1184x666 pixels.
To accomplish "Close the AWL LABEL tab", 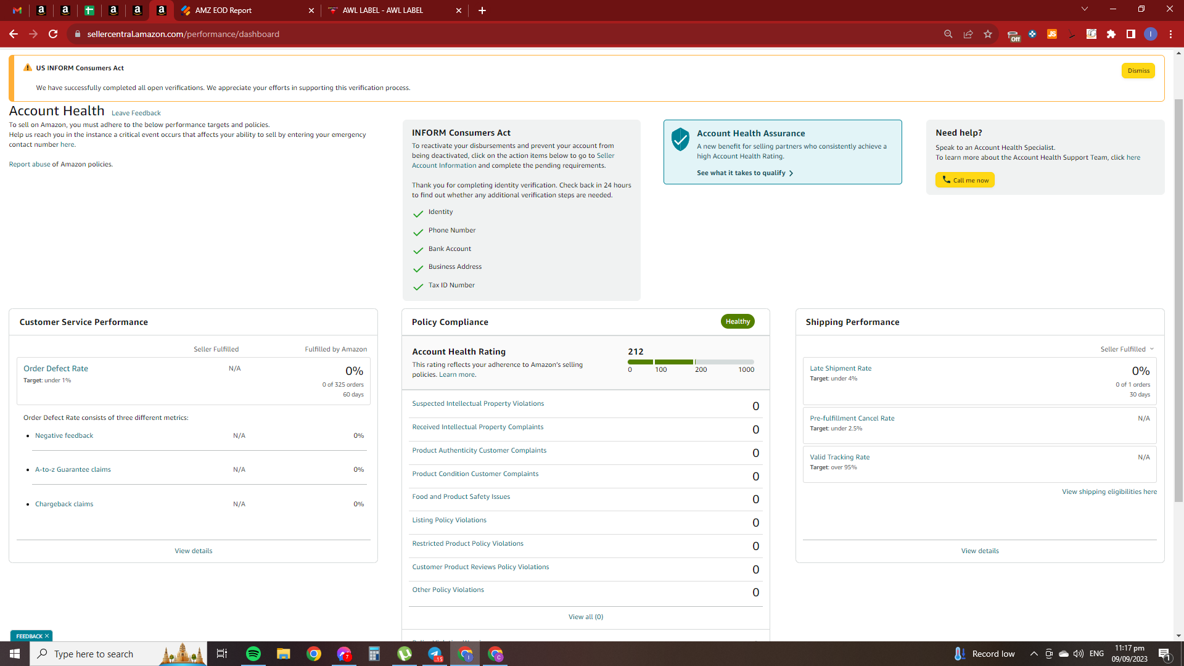I will pyautogui.click(x=458, y=10).
